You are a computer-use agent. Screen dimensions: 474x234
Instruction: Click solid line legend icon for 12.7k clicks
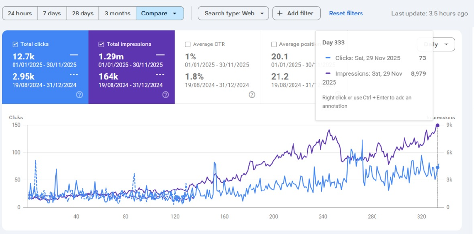point(74,55)
